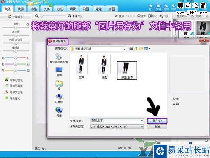
Task: Select the 效果 image file
Action: tap(81, 67)
